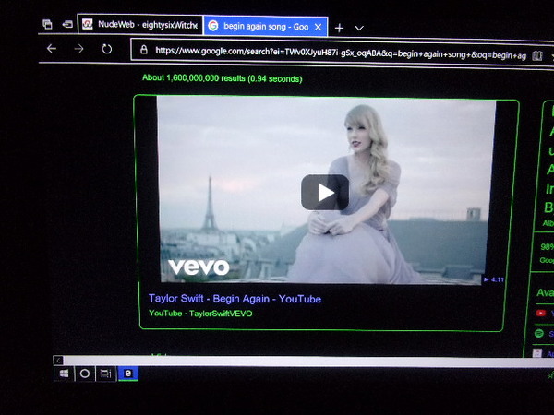Click the Edge taskbar icon

pyautogui.click(x=130, y=373)
